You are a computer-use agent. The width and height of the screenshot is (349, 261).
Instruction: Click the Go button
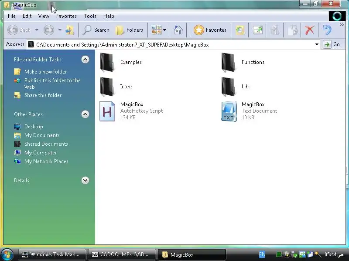click(x=332, y=44)
